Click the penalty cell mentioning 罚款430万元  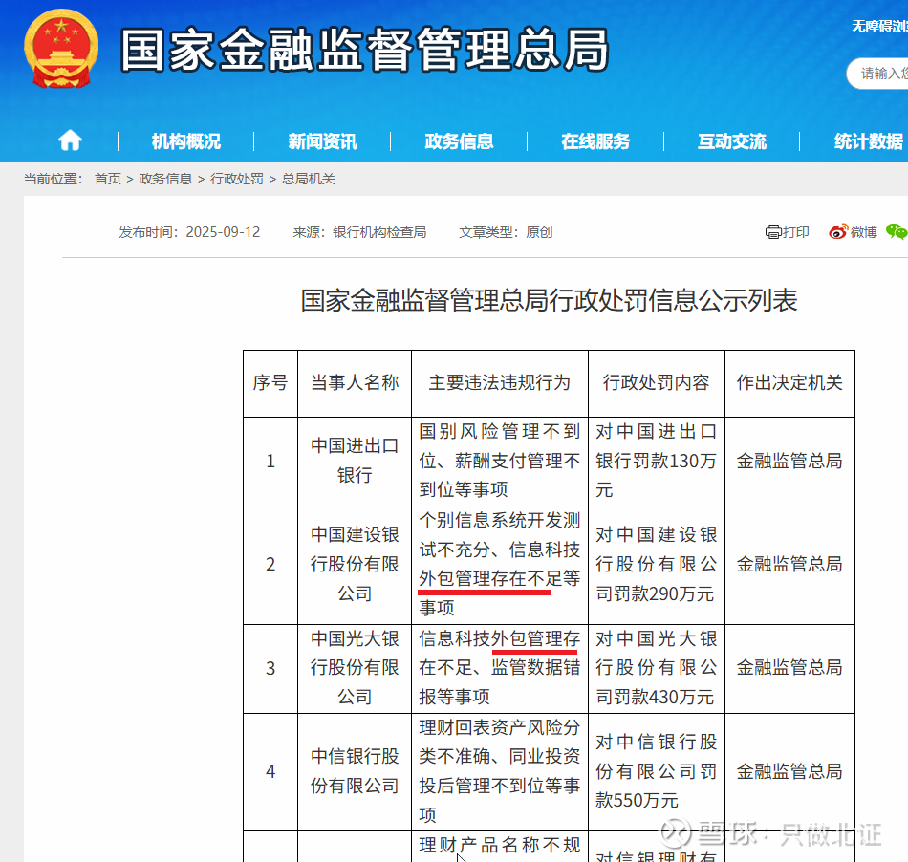point(656,668)
